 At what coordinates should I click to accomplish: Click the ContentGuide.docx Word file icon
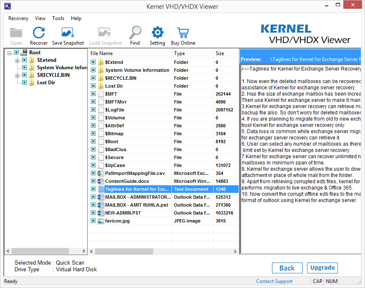pyautogui.click(x=101, y=181)
